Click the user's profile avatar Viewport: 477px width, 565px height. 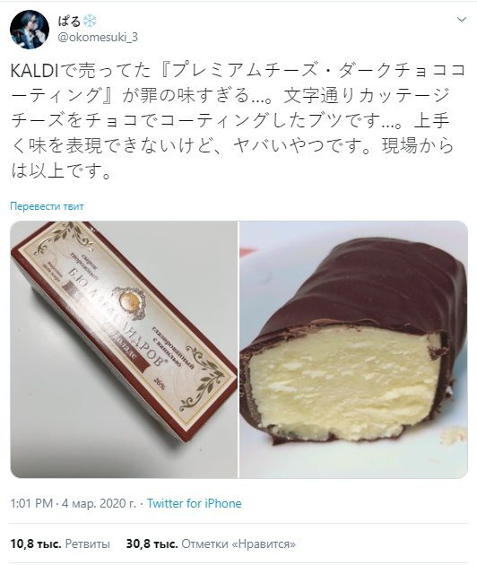coord(30,30)
